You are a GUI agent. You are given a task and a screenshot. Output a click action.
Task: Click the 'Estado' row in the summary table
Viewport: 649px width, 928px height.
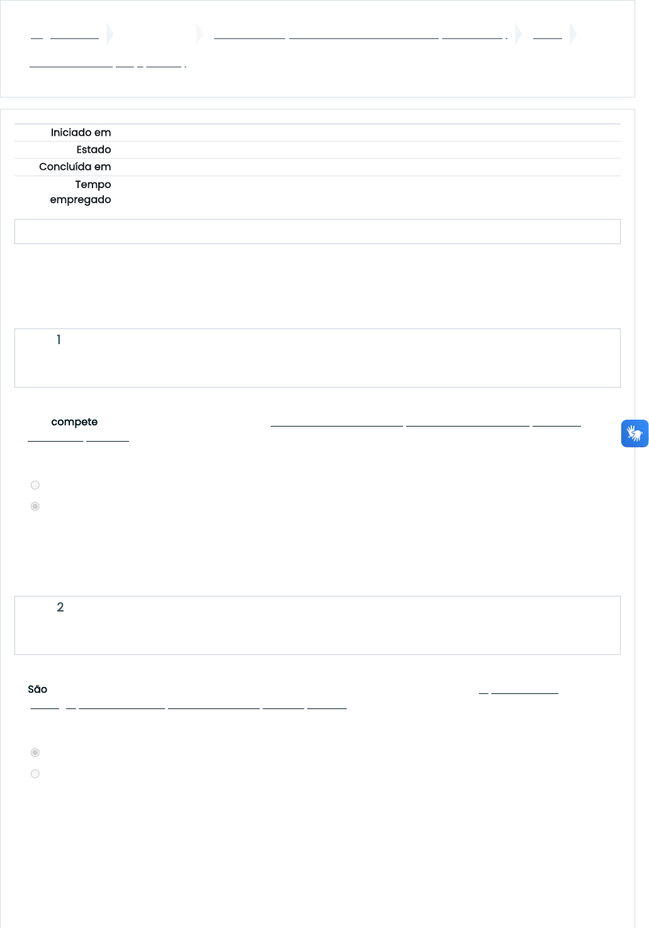click(x=317, y=150)
